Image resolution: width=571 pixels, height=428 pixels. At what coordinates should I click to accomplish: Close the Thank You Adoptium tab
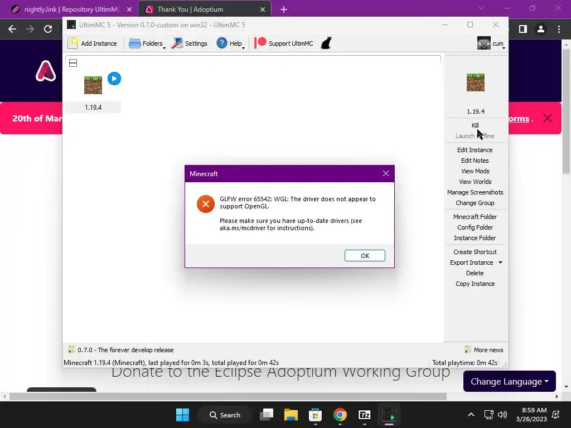click(263, 9)
